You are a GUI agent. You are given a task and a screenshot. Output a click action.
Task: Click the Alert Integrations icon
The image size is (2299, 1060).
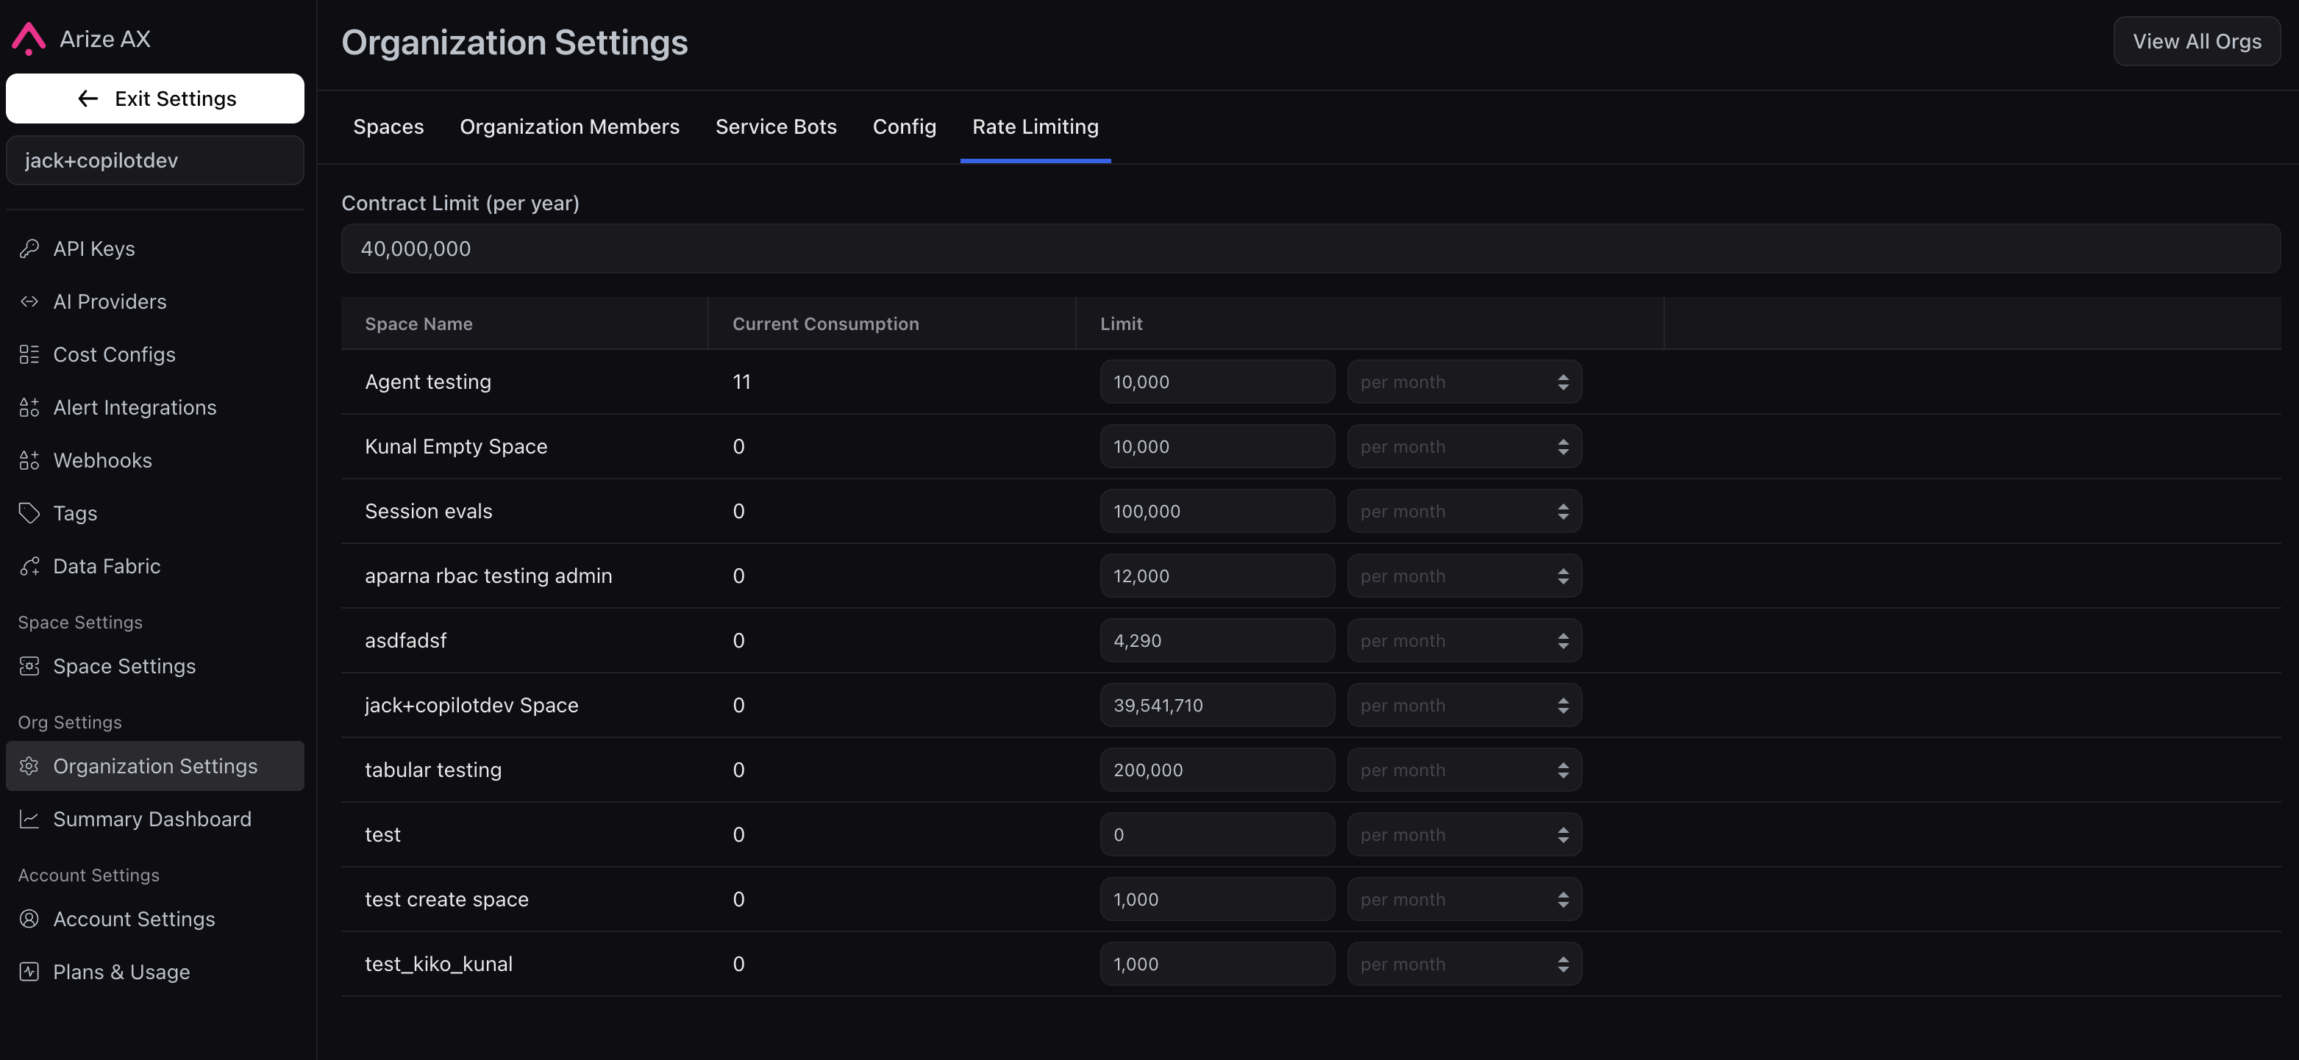(x=29, y=408)
